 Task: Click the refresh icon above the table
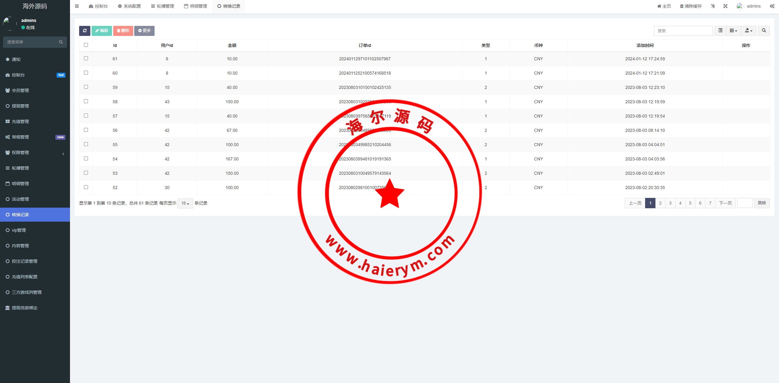pos(85,31)
